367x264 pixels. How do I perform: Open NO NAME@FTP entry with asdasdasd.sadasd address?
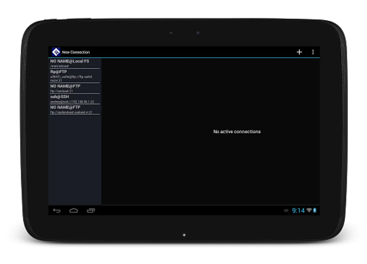coord(75,109)
